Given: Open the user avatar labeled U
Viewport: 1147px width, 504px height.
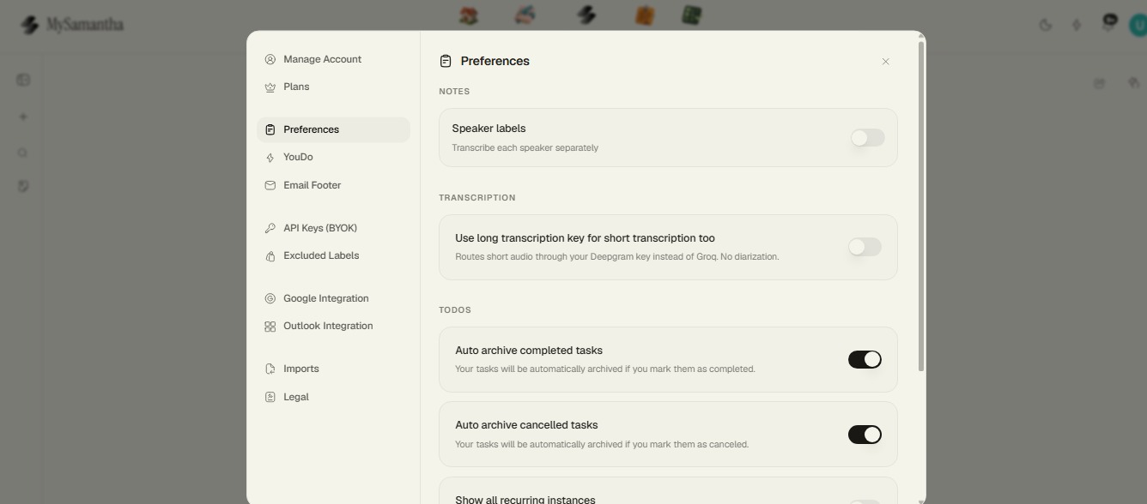Looking at the screenshot, I should (1138, 26).
